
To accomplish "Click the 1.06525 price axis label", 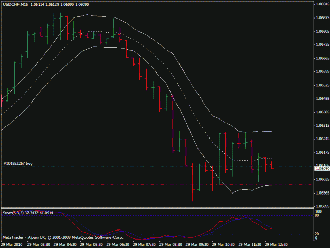I will point(323,85).
